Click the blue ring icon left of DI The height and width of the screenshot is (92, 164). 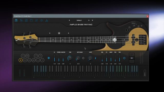click(x=49, y=58)
